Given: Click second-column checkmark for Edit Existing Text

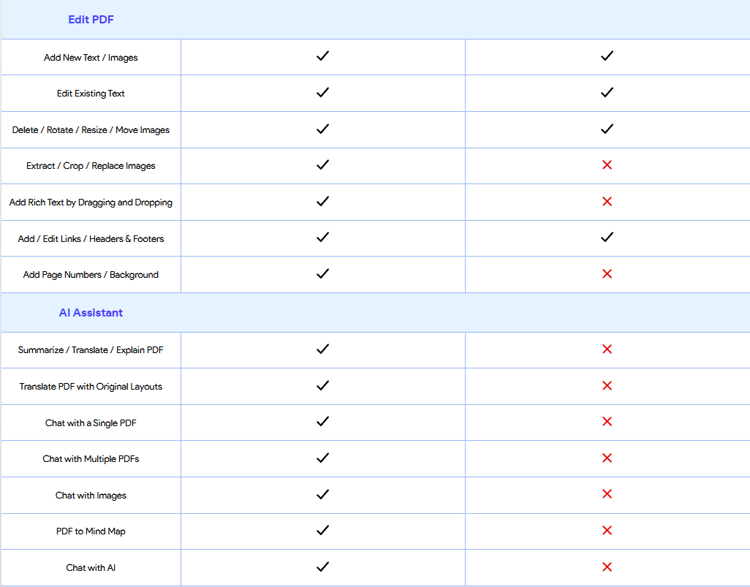Looking at the screenshot, I should 607,92.
